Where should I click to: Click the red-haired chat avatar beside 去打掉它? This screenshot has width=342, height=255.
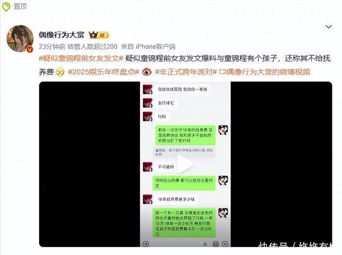click(147, 103)
